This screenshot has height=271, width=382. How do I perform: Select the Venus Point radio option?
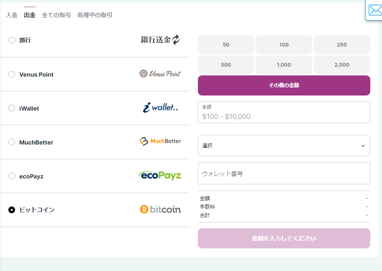(12, 74)
